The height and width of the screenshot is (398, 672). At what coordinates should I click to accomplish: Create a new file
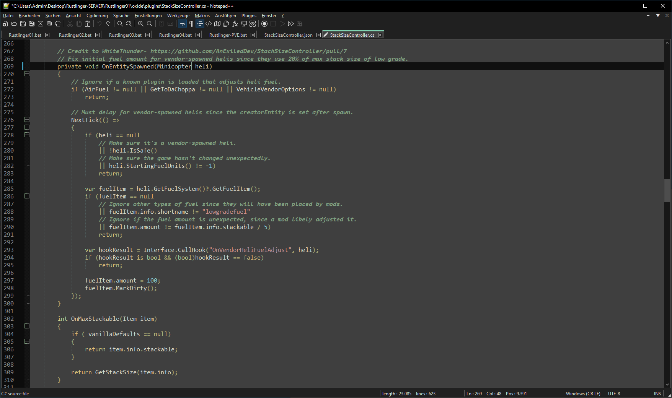point(5,24)
